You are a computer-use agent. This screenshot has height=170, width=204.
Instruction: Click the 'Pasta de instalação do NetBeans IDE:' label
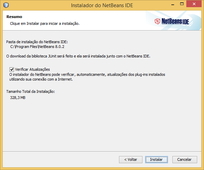[37, 42]
